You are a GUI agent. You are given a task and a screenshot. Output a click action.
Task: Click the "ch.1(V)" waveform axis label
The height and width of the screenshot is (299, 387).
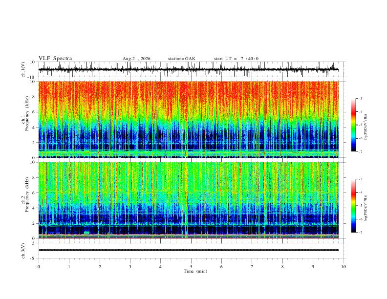23,69
